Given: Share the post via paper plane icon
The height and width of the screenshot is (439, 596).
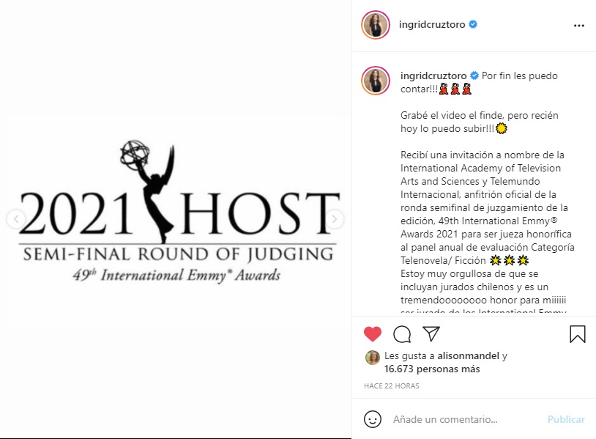Looking at the screenshot, I should tap(431, 333).
